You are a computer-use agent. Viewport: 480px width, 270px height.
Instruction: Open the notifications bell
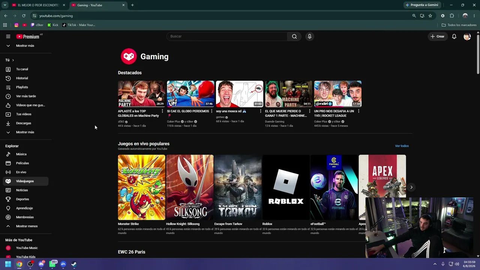click(x=454, y=36)
